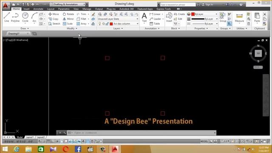Open the Workspace dropdown Drafting & Annotation
This screenshot has height=153, width=272.
[x=67, y=4]
